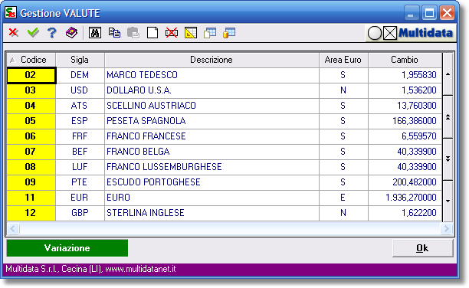Viewport: 469px width, 288px height.
Task: Click the Gestione VALUTE title bar app icon
Action: 11,13
